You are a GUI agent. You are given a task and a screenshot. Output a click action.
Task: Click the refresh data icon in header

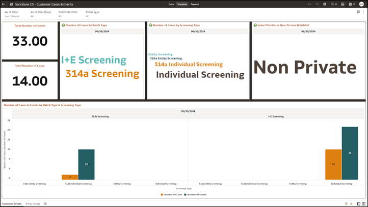[x=325, y=4]
